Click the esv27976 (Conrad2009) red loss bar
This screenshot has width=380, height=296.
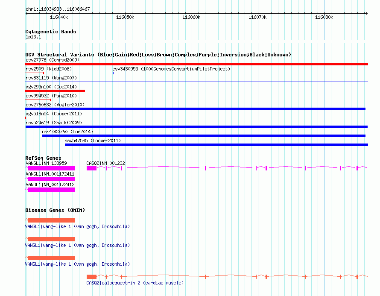click(x=196, y=64)
